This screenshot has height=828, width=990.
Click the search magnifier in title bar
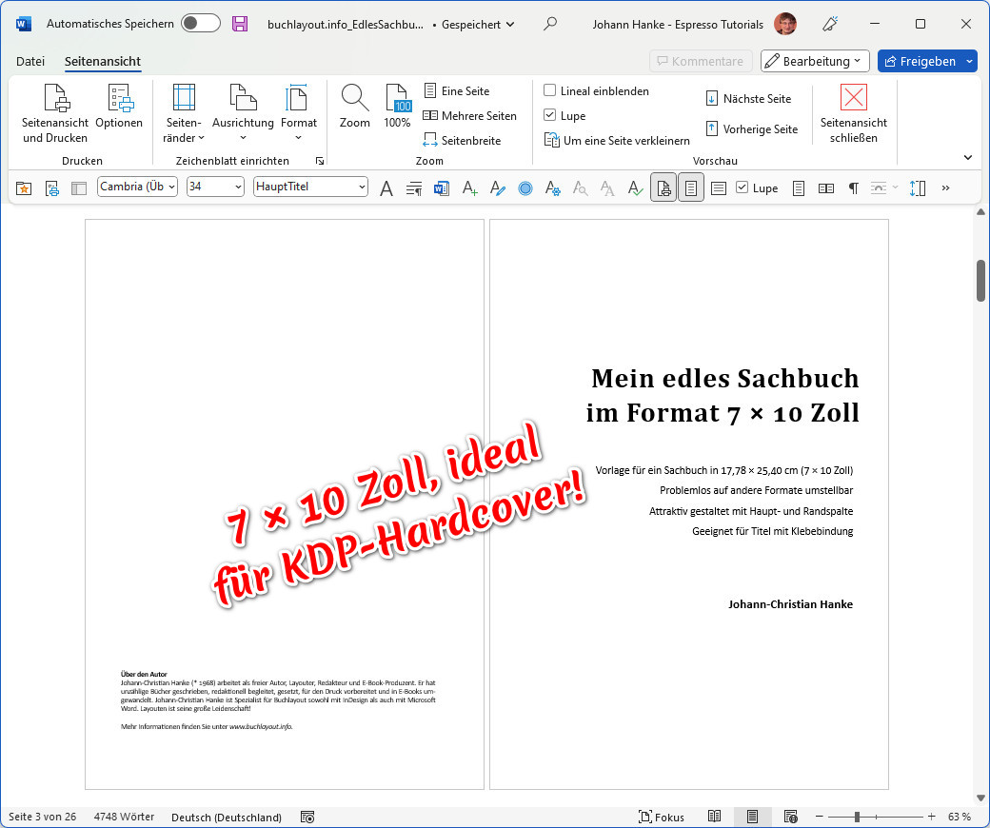(550, 24)
